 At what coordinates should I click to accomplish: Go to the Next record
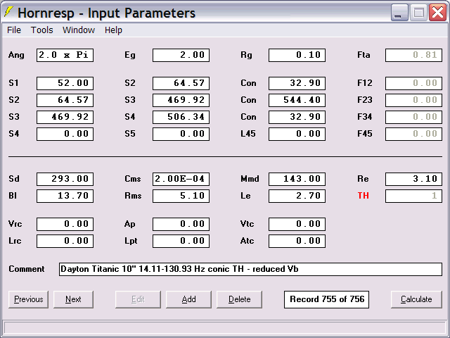(73, 299)
